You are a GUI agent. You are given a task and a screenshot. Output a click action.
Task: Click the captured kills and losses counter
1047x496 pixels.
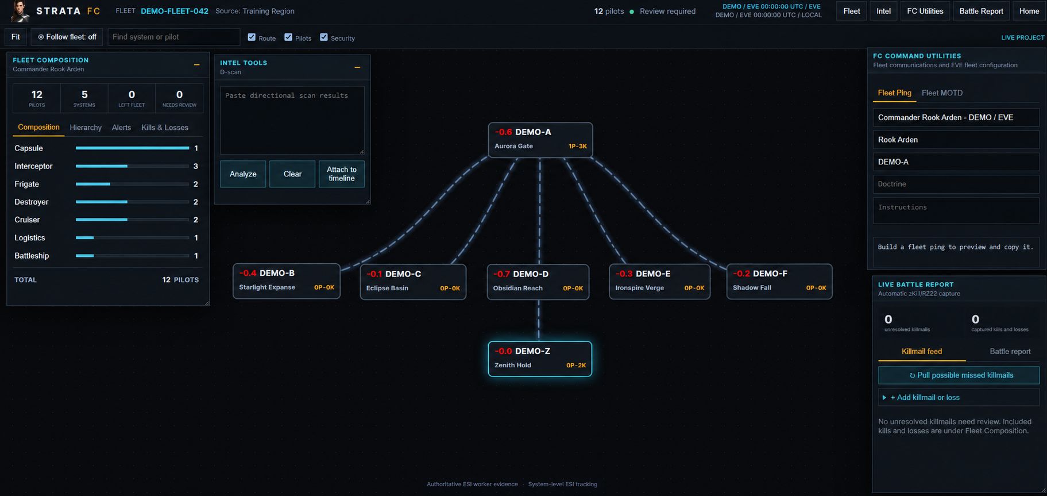click(x=999, y=322)
